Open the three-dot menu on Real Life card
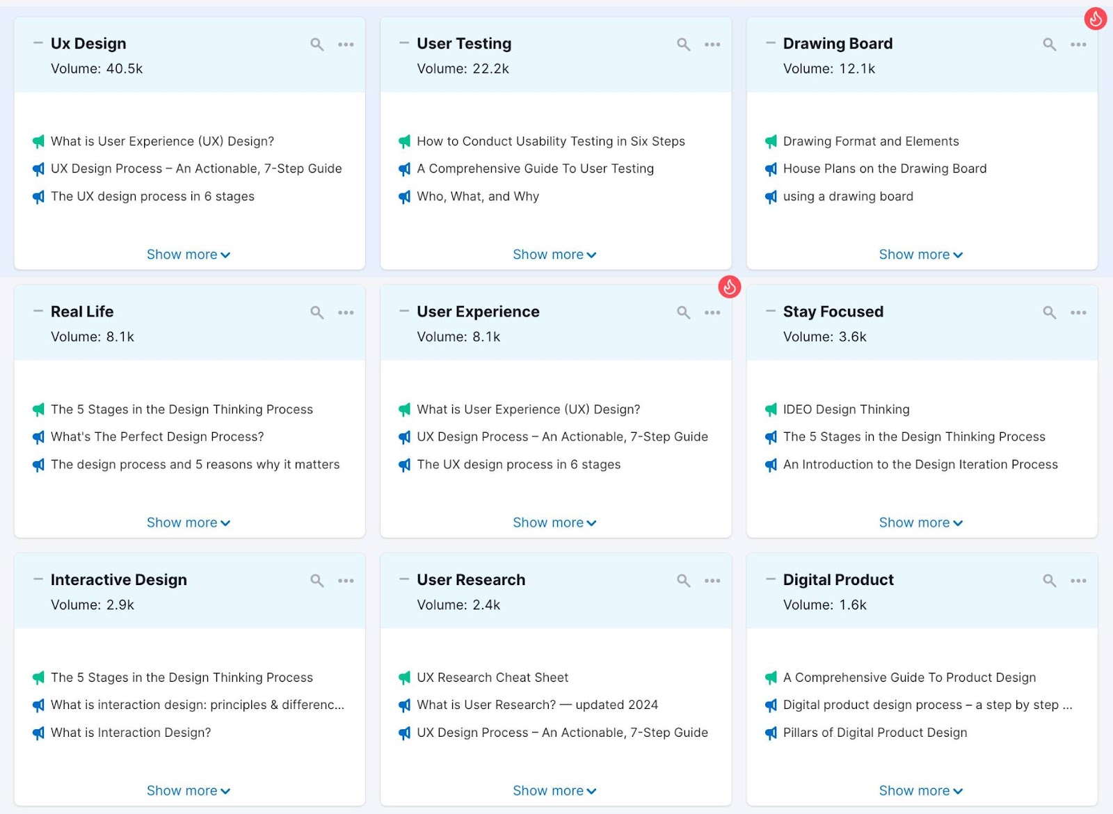The image size is (1113, 814). pos(346,313)
